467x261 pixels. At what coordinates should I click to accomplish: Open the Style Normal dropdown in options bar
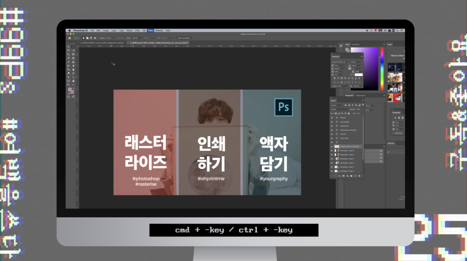pyautogui.click(x=137, y=38)
